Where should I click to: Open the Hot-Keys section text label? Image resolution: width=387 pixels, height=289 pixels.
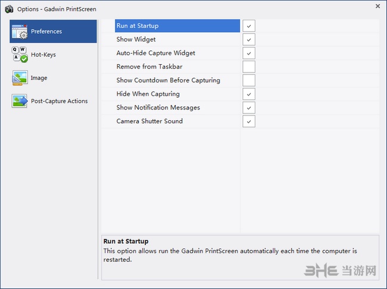[x=43, y=55]
